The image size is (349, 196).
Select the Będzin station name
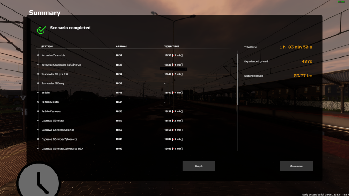click(x=45, y=93)
